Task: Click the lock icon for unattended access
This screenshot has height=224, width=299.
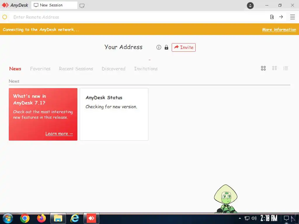Action: click(x=166, y=47)
